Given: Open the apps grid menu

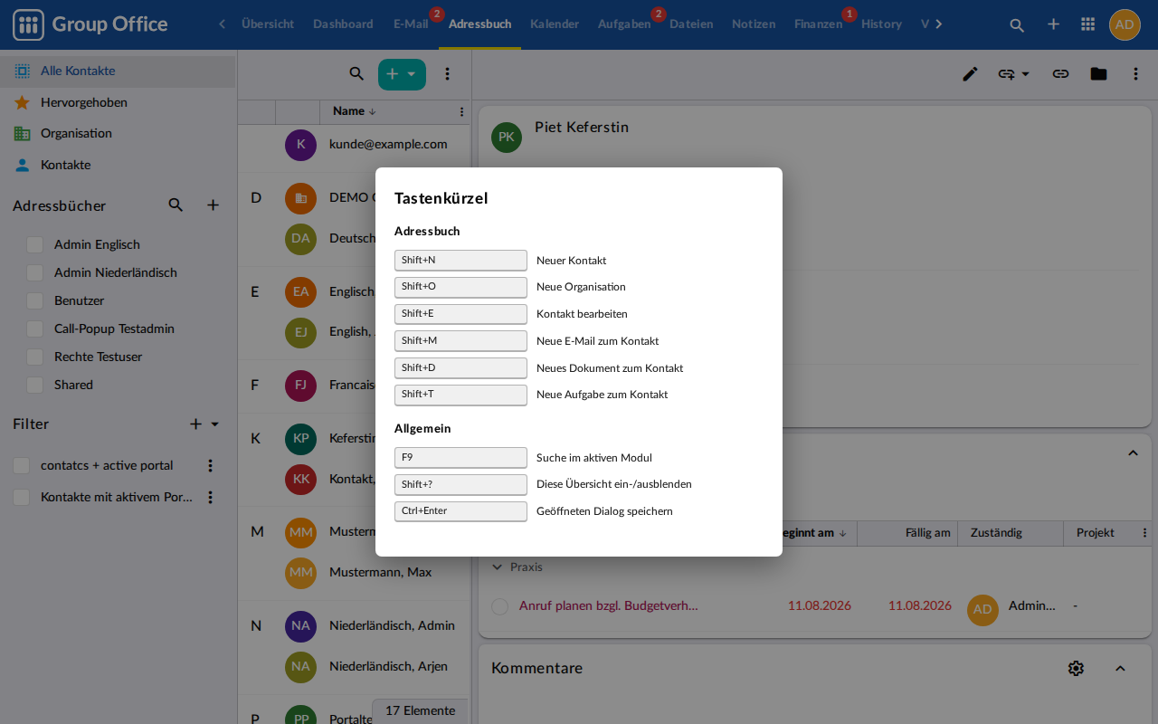Looking at the screenshot, I should (x=1088, y=24).
